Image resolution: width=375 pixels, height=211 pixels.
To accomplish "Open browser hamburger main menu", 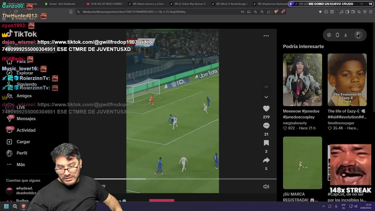I will [x=371, y=12].
